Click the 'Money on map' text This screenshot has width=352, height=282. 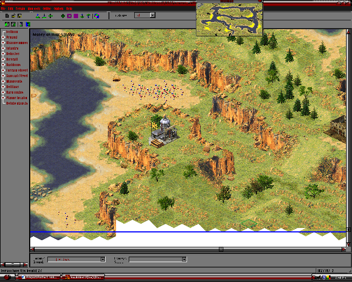53,34
